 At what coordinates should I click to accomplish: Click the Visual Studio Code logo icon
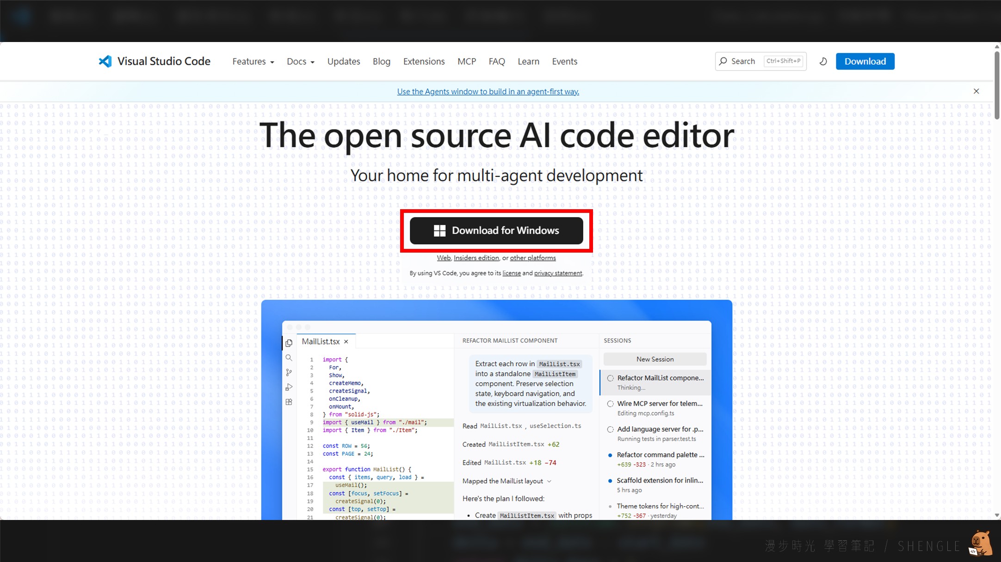[x=105, y=61]
